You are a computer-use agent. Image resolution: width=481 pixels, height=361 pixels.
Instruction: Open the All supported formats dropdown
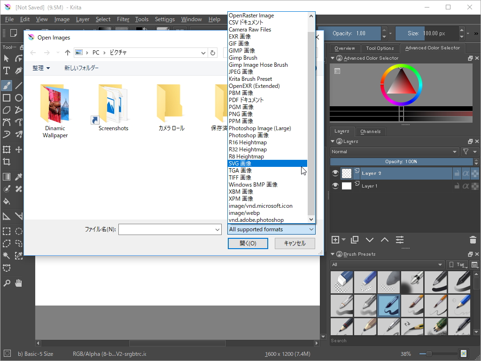tap(271, 229)
